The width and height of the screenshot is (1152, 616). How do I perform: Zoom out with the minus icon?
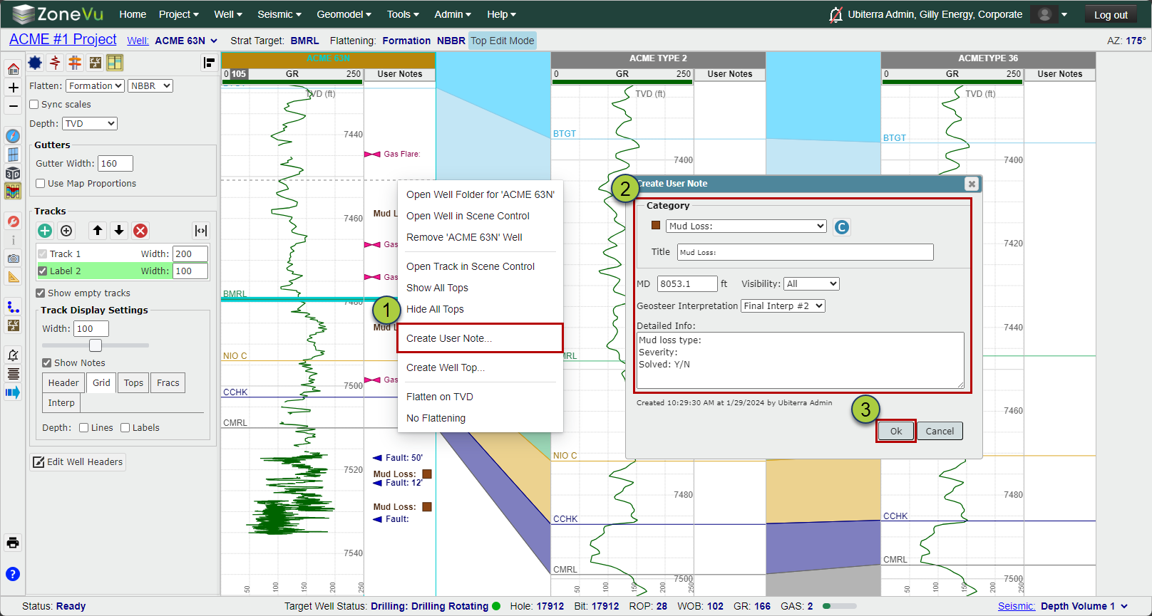click(13, 106)
